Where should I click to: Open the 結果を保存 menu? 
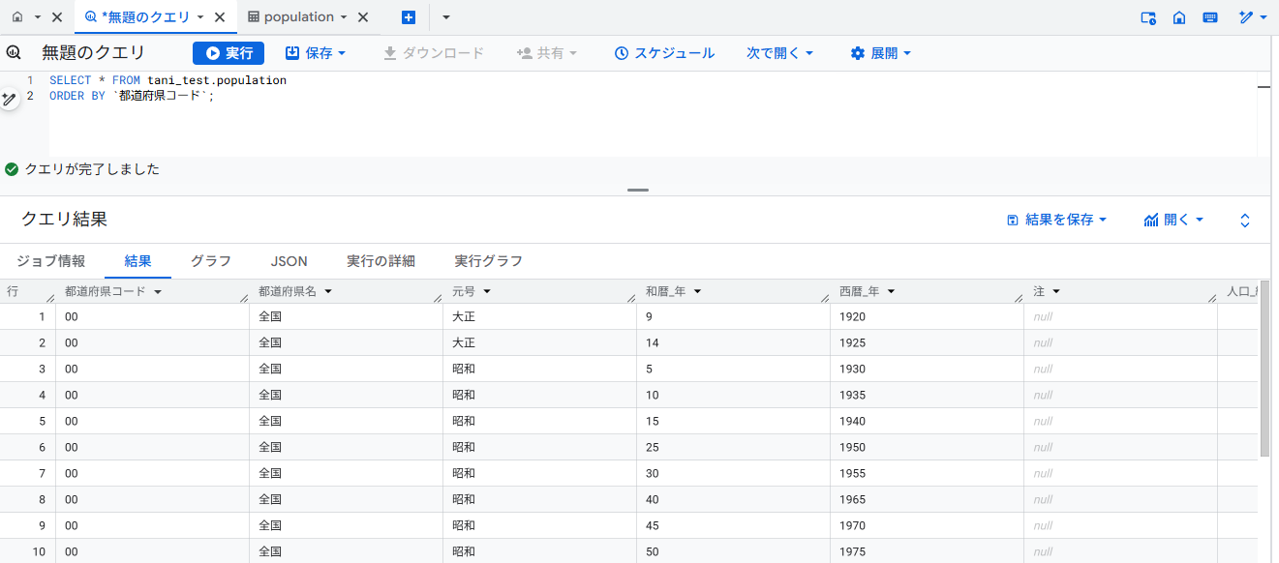1056,220
